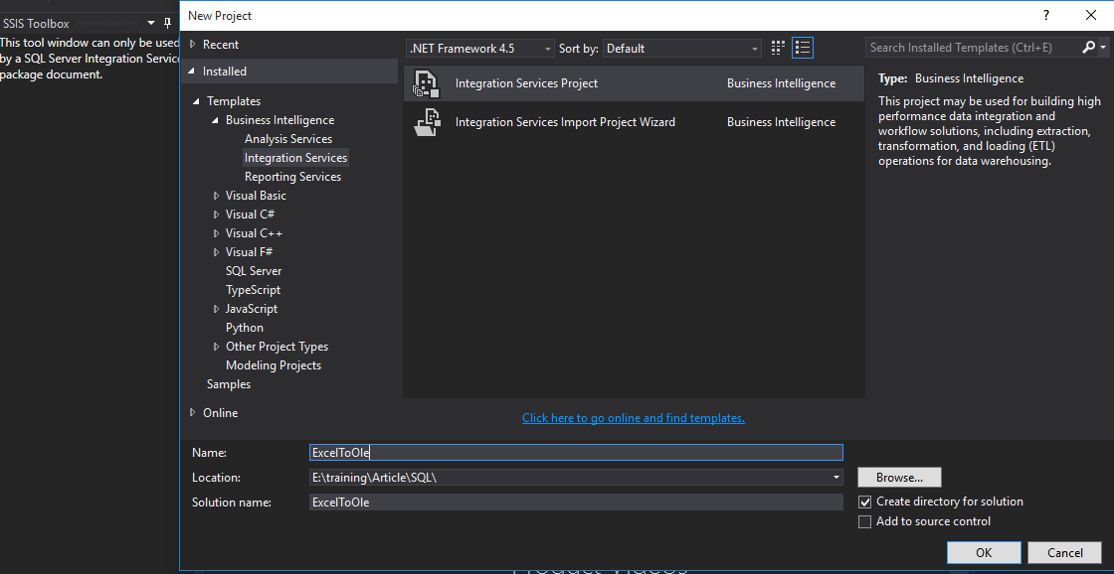Switch to list view for templates
The height and width of the screenshot is (574, 1114).
(x=802, y=47)
